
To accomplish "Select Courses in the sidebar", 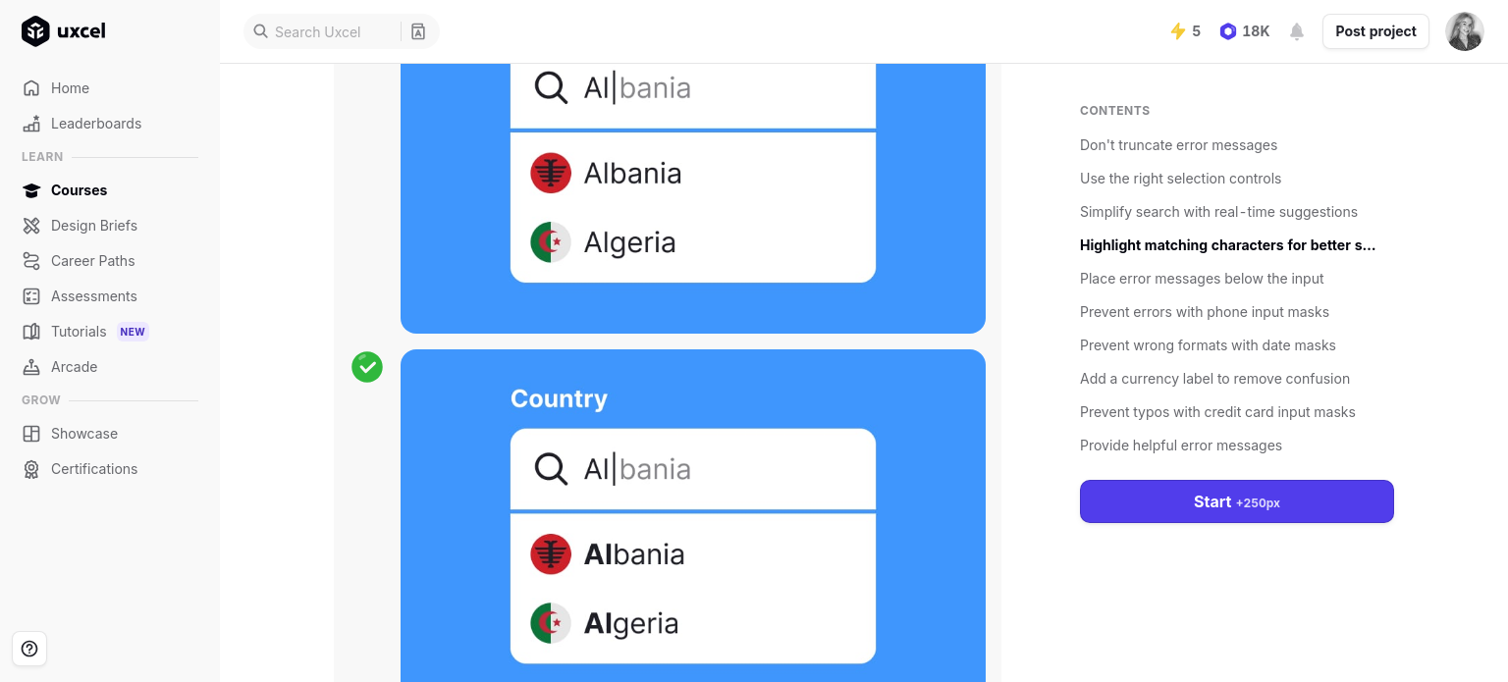I will point(79,190).
